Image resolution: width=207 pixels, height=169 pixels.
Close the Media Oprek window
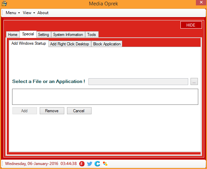coord(201,2)
